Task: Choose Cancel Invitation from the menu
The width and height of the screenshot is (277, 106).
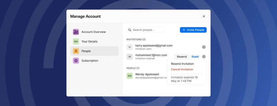Action: [182, 69]
